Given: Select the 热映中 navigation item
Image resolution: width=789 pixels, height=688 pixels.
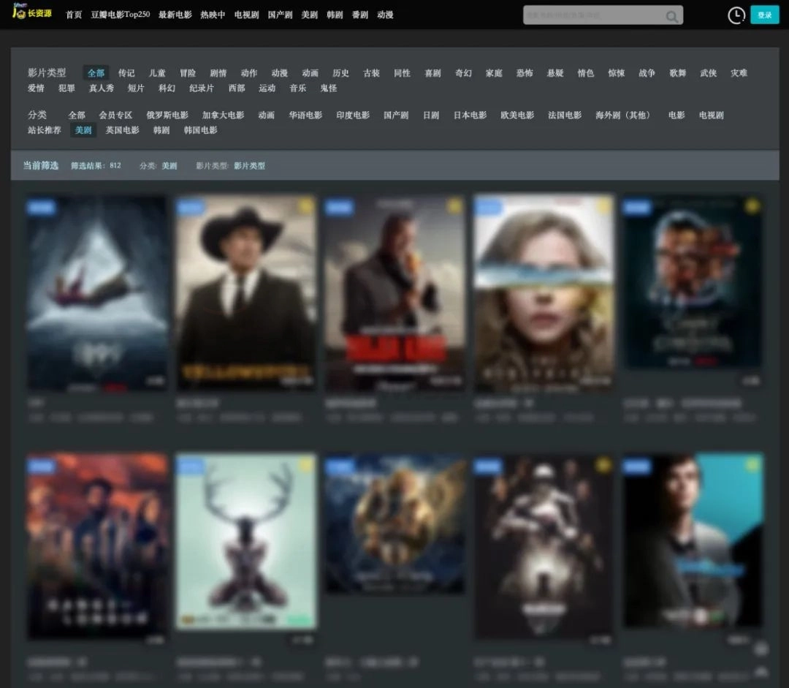Looking at the screenshot, I should click(213, 15).
